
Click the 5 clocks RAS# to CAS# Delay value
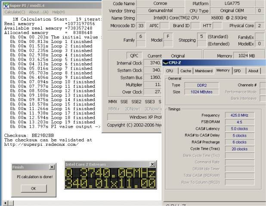pos(240,135)
